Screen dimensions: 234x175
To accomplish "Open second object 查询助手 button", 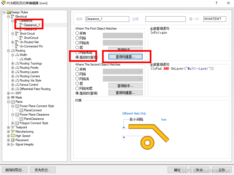I will (x=125, y=86).
